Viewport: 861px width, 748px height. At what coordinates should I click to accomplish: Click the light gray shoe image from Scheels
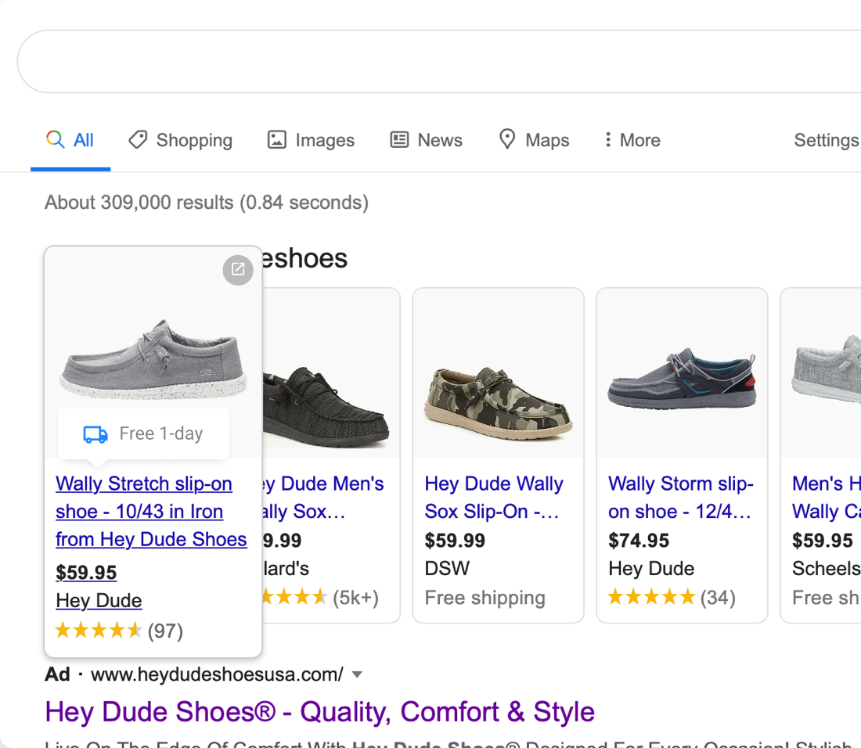[826, 370]
